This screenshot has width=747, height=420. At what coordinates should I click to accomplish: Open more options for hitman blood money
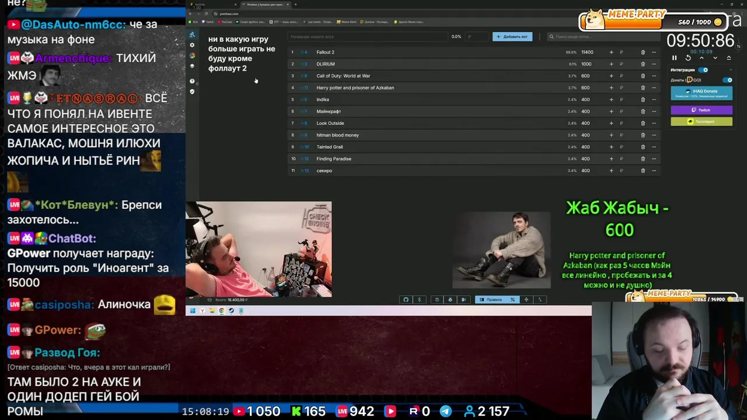tap(654, 135)
